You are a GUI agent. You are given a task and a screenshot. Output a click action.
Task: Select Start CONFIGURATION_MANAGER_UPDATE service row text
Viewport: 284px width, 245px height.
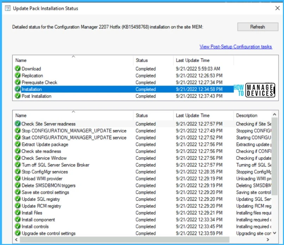(74, 137)
